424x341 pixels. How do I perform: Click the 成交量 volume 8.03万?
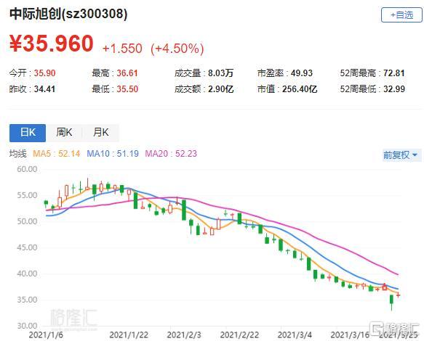click(220, 73)
